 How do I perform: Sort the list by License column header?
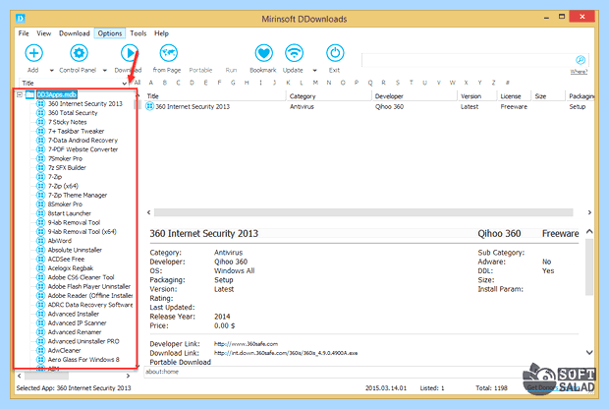(515, 96)
